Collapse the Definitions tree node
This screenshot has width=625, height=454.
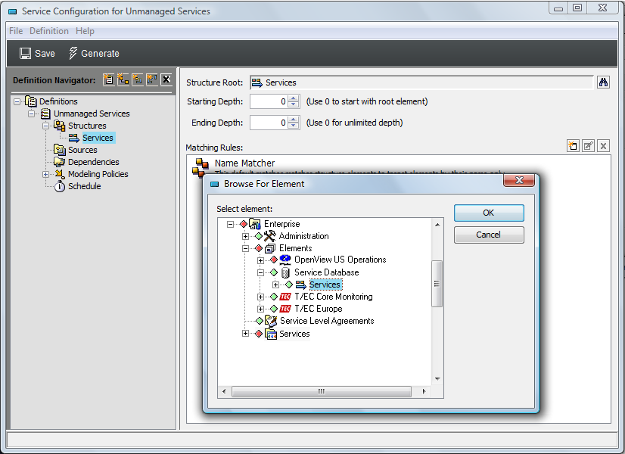coord(17,101)
